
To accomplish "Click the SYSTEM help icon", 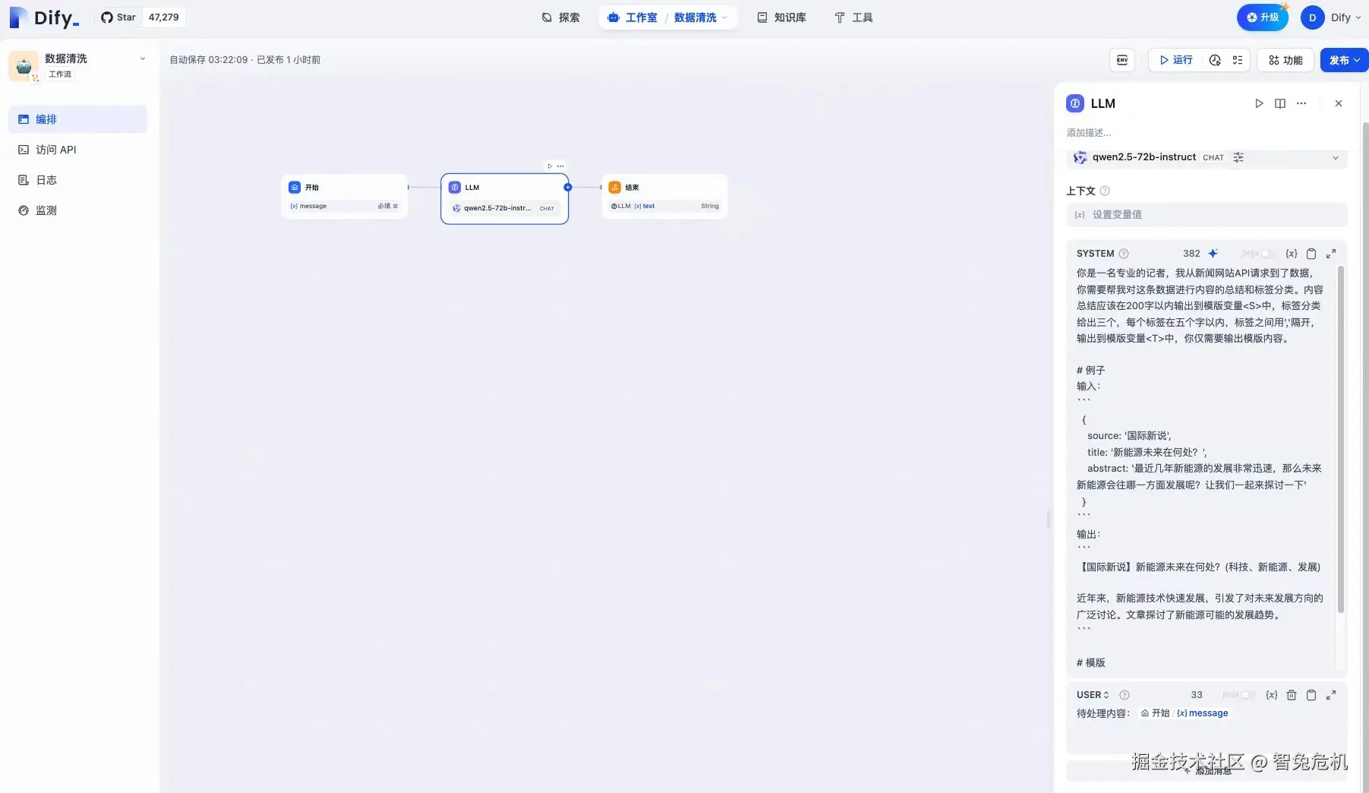I will [1124, 254].
